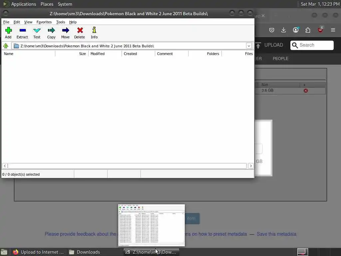Open the Help menu
The height and width of the screenshot is (256, 341).
coord(73,22)
